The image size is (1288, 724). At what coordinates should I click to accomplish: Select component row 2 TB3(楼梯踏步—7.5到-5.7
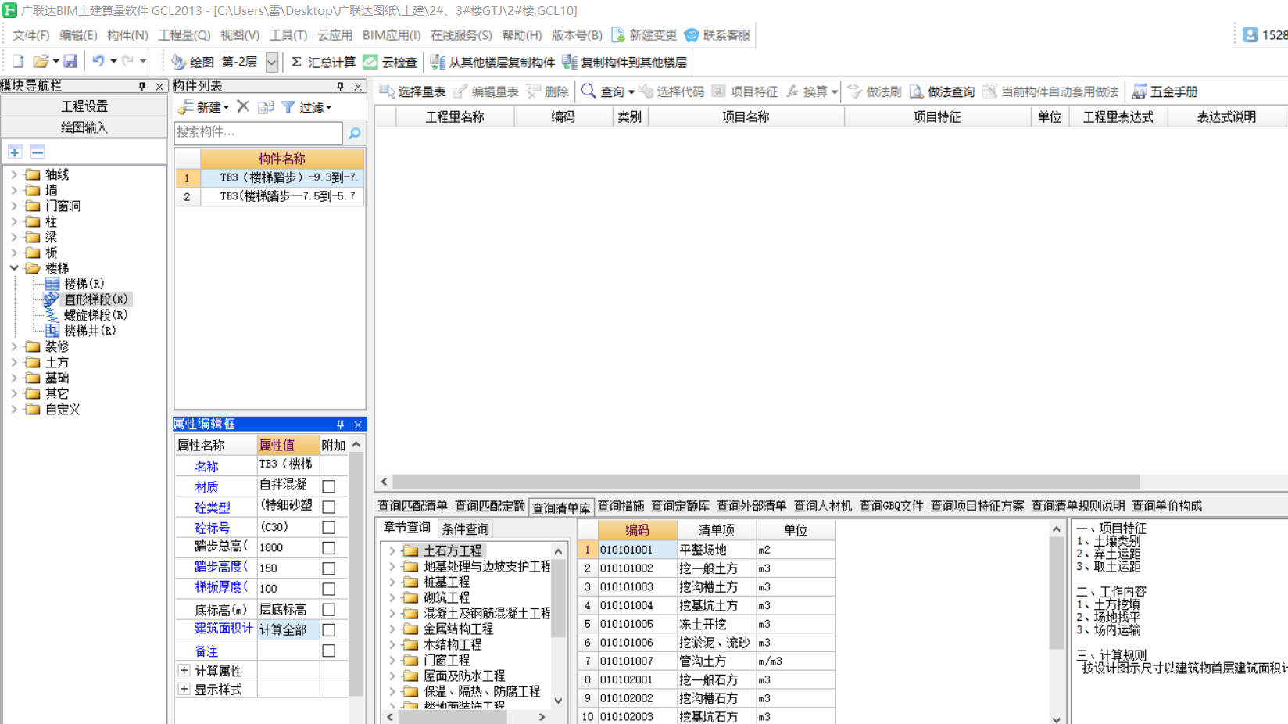(x=270, y=196)
